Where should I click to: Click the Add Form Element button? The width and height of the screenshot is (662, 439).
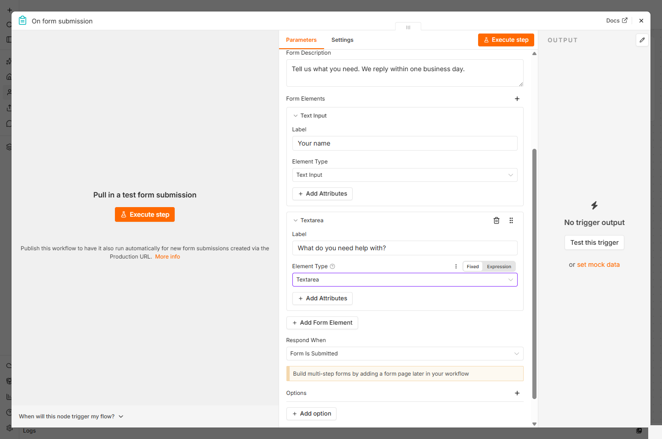[322, 323]
